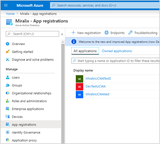Select the All applications tab
The width and height of the screenshot is (160, 144).
pyautogui.click(x=85, y=51)
